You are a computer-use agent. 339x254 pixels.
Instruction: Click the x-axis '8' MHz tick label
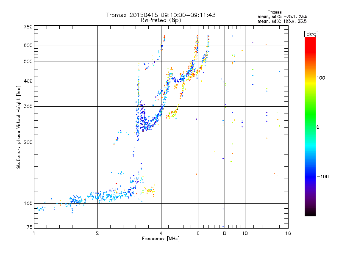pyautogui.click(x=225, y=233)
